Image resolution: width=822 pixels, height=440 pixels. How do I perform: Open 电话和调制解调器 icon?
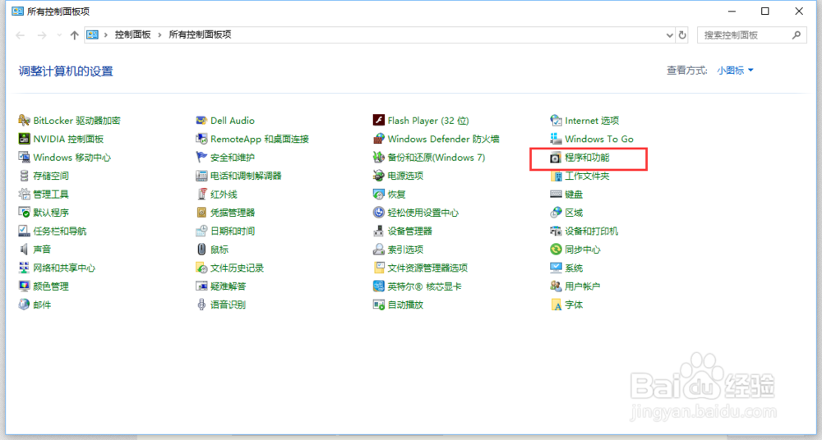click(201, 176)
